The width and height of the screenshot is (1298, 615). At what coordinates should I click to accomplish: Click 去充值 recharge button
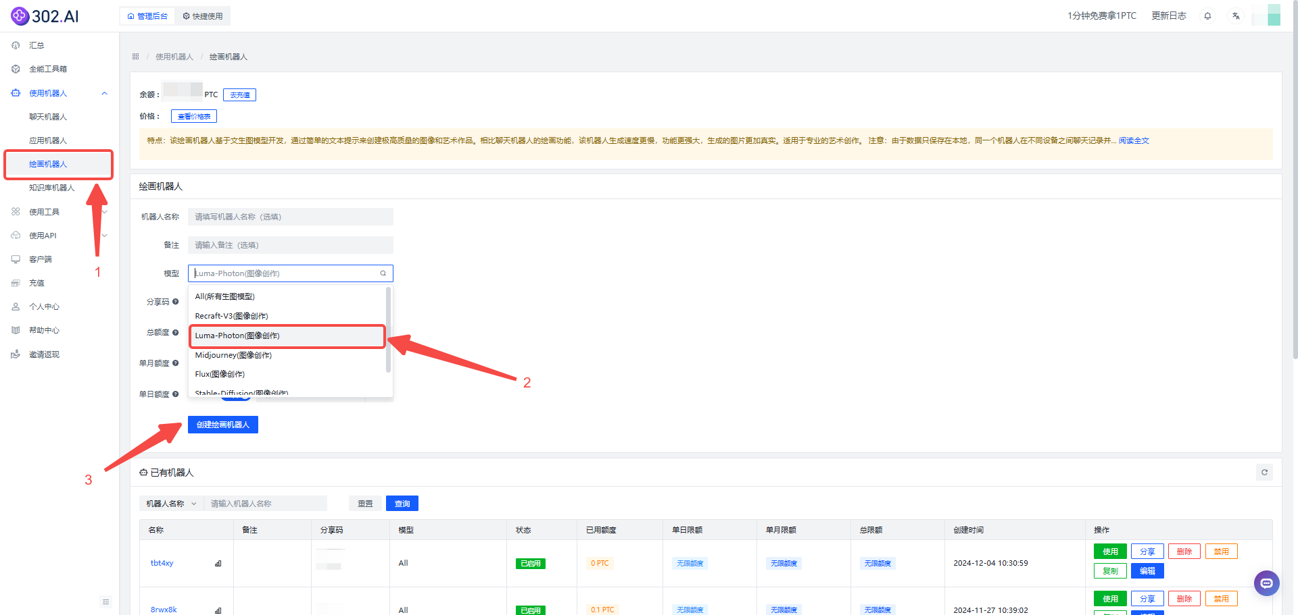pos(240,95)
